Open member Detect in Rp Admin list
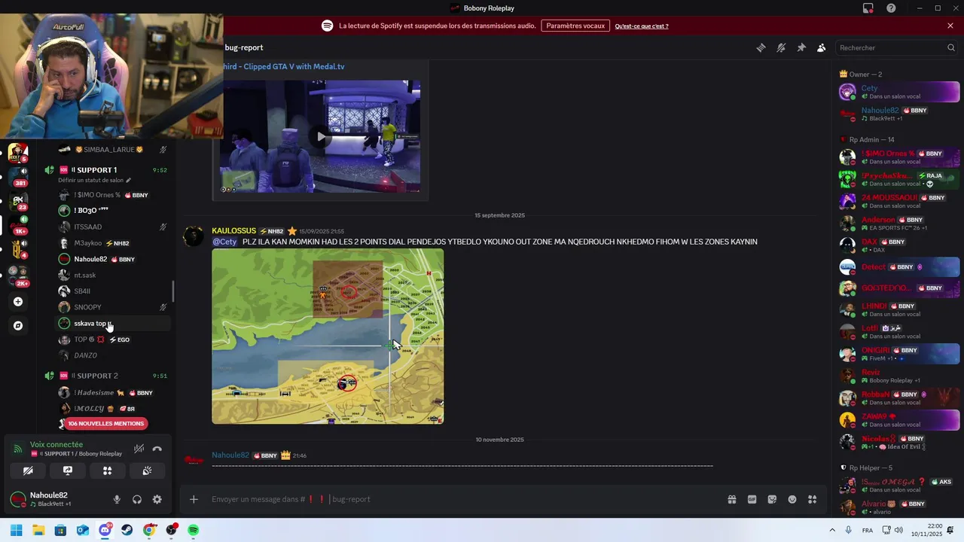 [x=899, y=267]
